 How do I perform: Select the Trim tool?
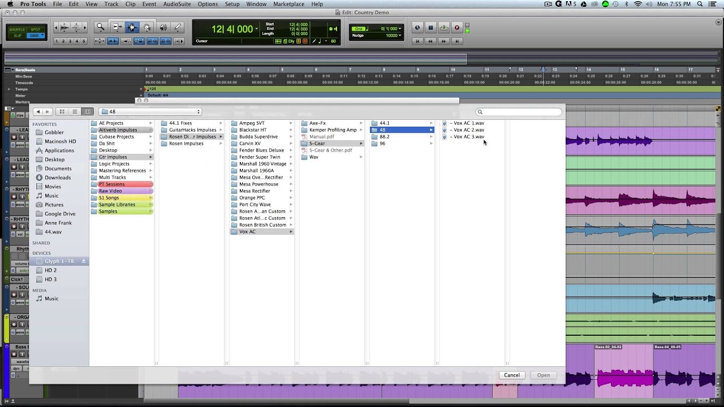(x=117, y=27)
